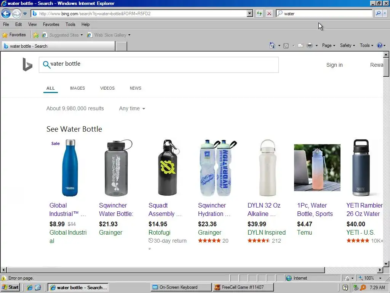The width and height of the screenshot is (390, 293).
Task: Switch to the IMAGES results tab
Action: tap(77, 88)
